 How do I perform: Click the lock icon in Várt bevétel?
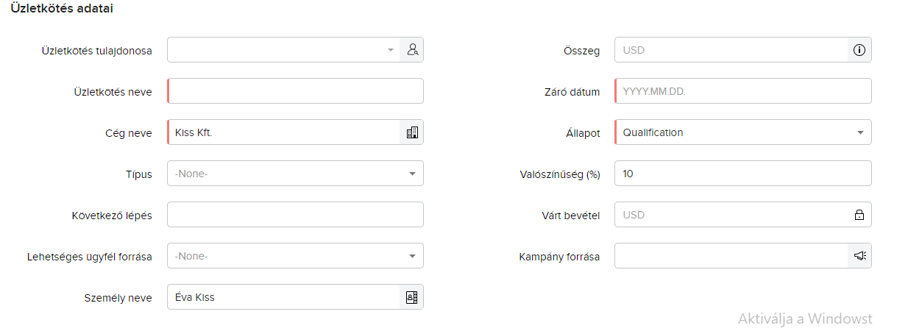tap(859, 215)
